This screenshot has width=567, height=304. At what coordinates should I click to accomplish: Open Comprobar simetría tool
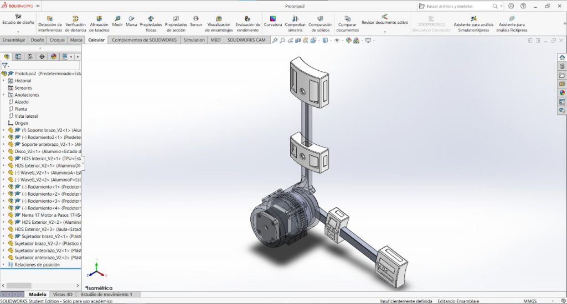coord(295,23)
